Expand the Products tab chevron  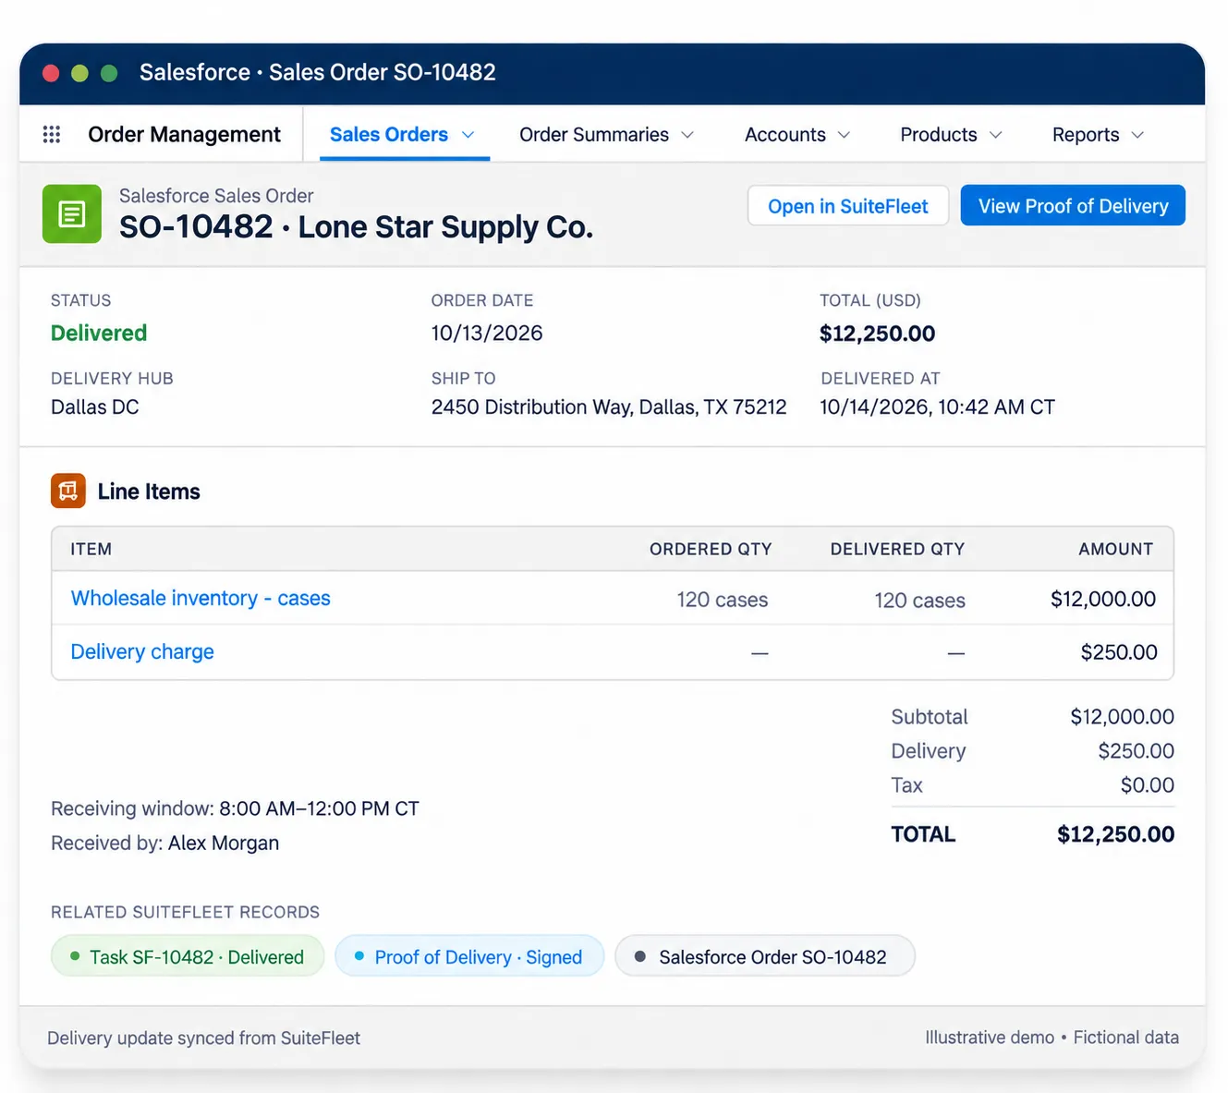click(996, 135)
